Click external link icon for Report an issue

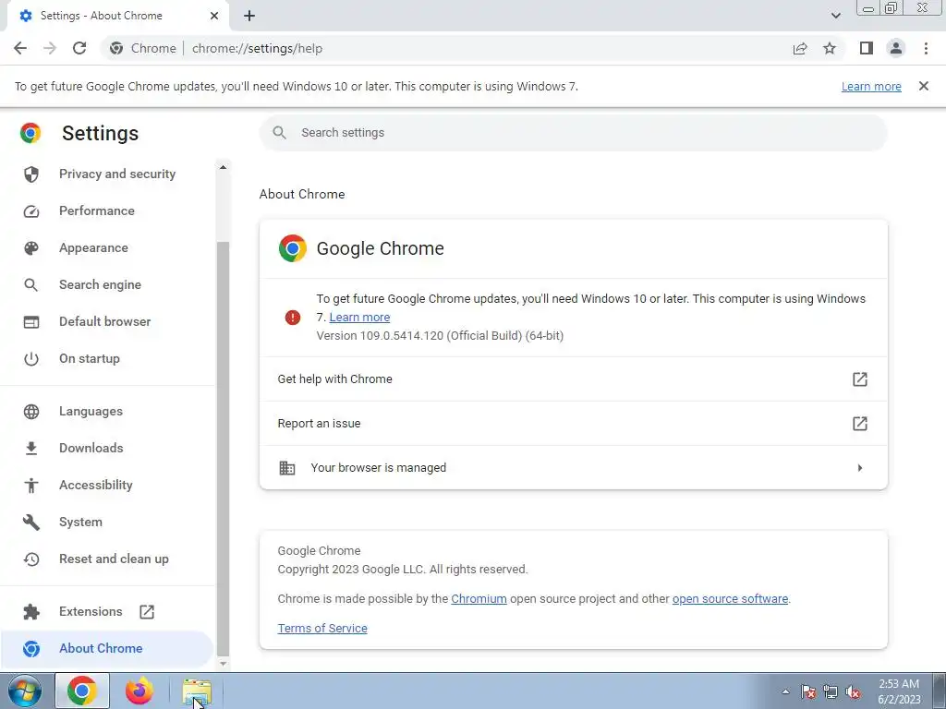point(860,423)
